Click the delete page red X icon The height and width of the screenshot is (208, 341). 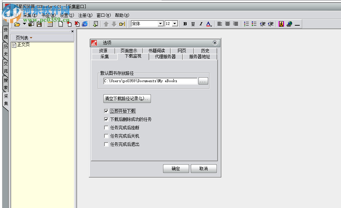77,24
